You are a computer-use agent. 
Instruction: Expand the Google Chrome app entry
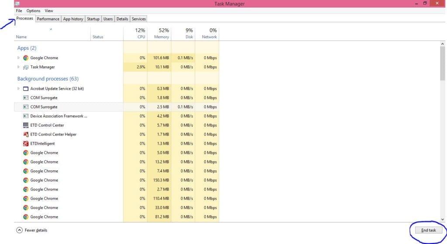[x=18, y=58]
